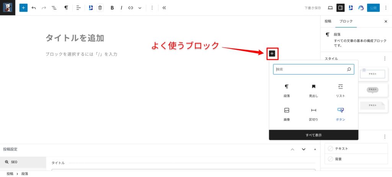This screenshot has width=392, height=177.
Task: Move 投稿設定 panel up with chevron
Action: pos(292,149)
